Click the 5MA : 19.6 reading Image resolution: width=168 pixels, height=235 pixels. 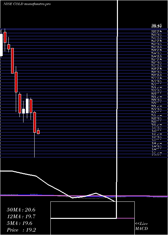point(19,223)
